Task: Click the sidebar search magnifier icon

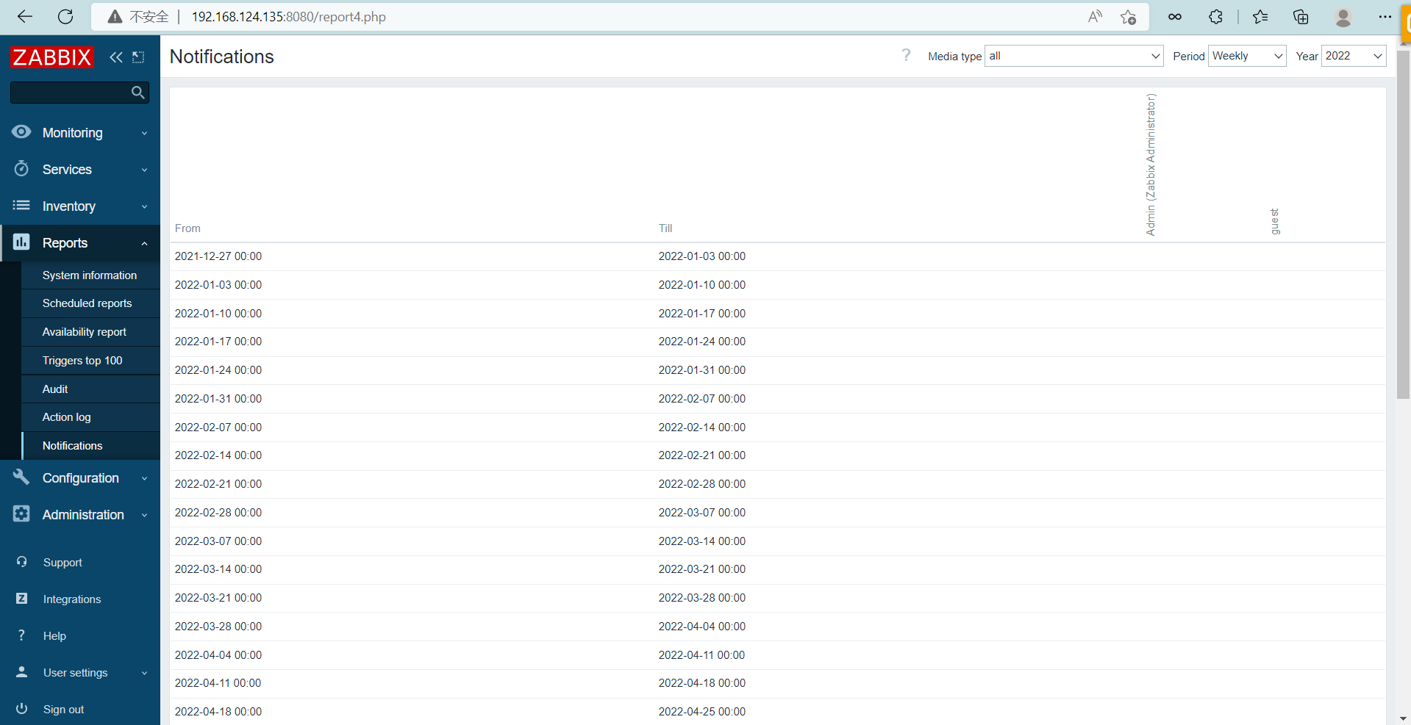Action: coord(137,93)
